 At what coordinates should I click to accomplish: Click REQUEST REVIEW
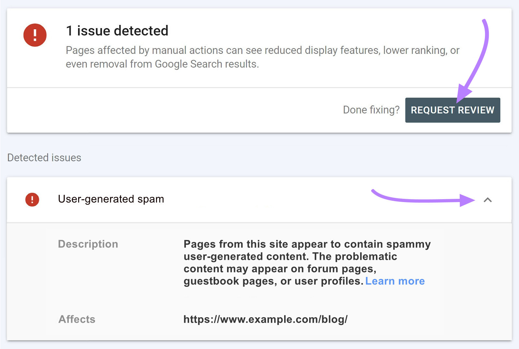point(452,110)
